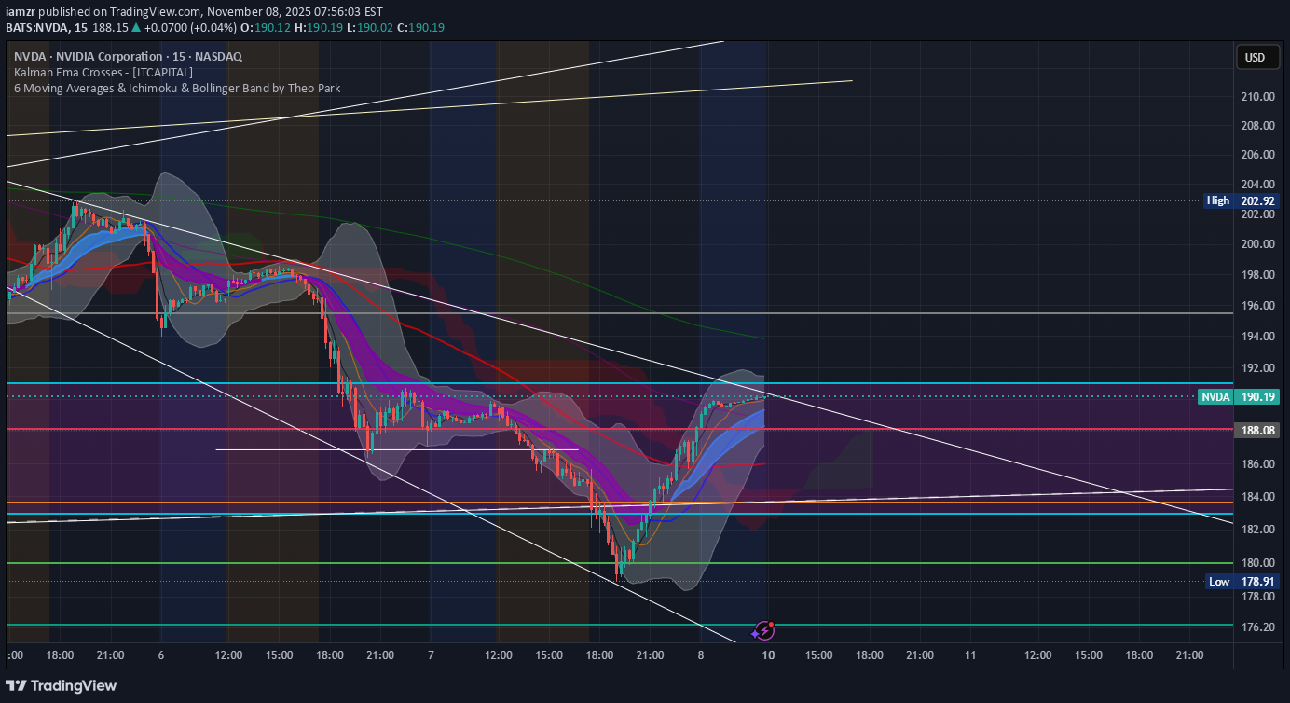Select the NVDA 190.19 price tag
This screenshot has height=703, width=1290.
tap(1240, 396)
